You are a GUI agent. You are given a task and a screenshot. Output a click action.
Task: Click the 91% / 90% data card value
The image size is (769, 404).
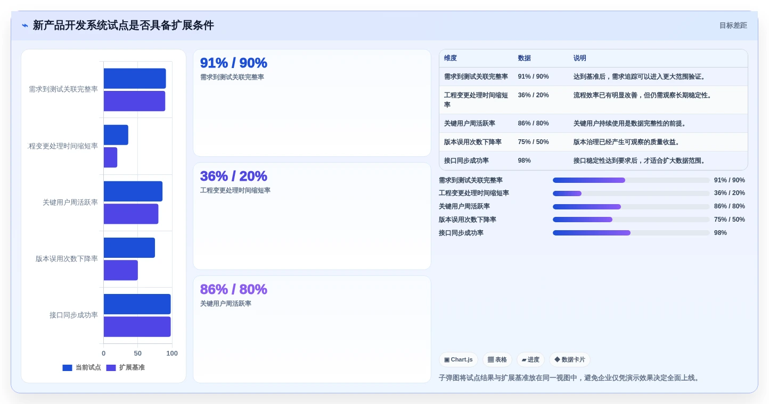233,63
